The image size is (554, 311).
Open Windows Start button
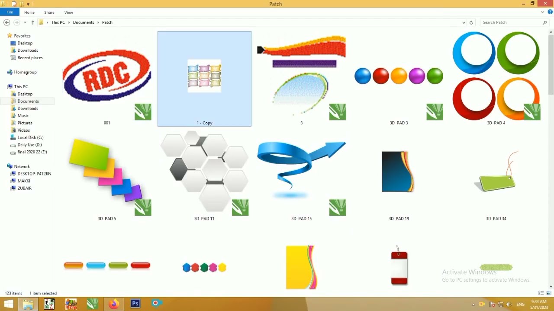coord(9,304)
